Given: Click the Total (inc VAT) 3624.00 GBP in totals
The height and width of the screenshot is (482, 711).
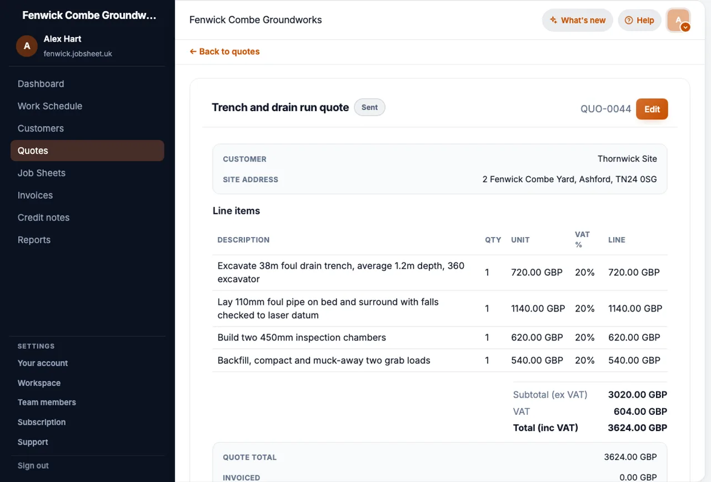Looking at the screenshot, I should coord(637,428).
